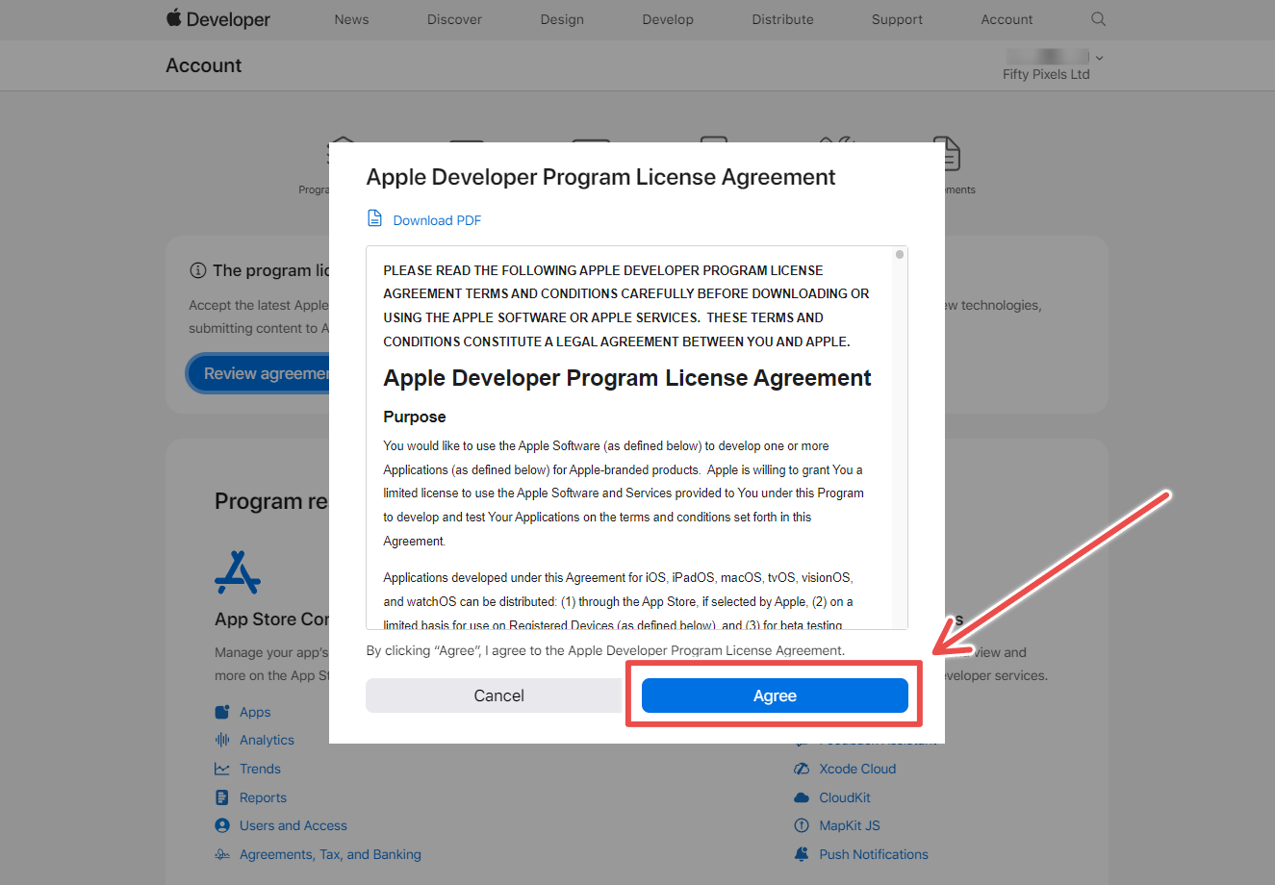Click the 'PLEASE READ THE FOLLOWING' paragraph
This screenshot has height=885, width=1275.
(x=626, y=306)
